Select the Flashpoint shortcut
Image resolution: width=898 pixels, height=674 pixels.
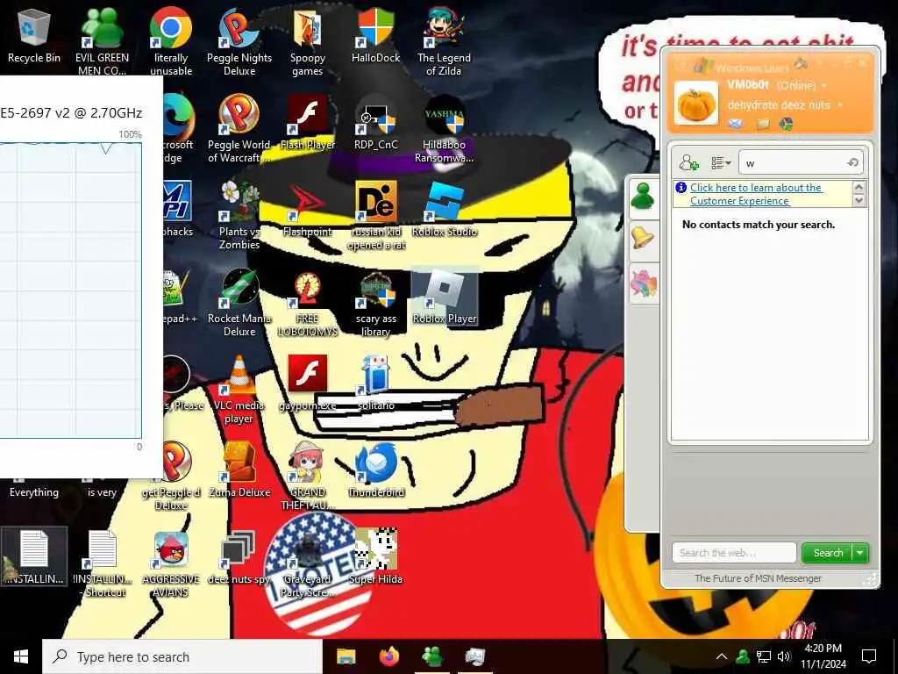pos(308,209)
